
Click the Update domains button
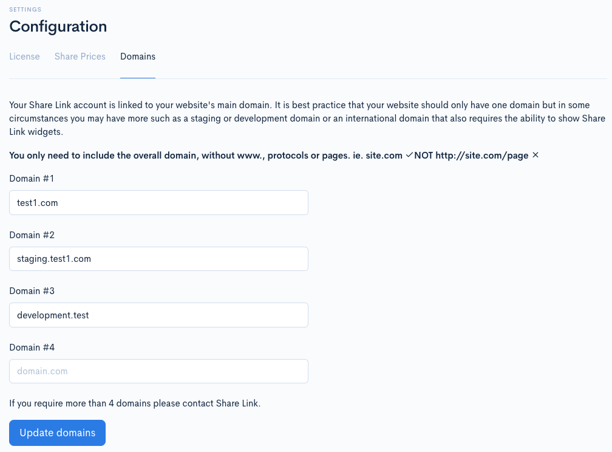[57, 433]
